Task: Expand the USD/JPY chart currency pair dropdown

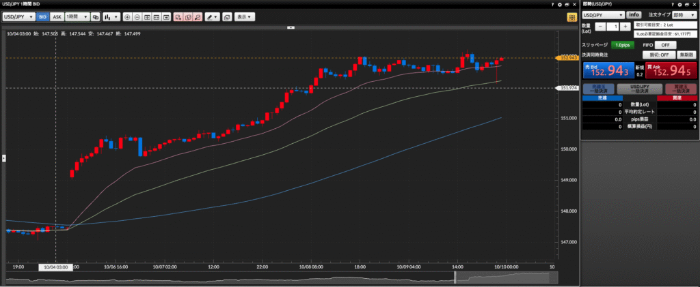Action: [x=19, y=16]
